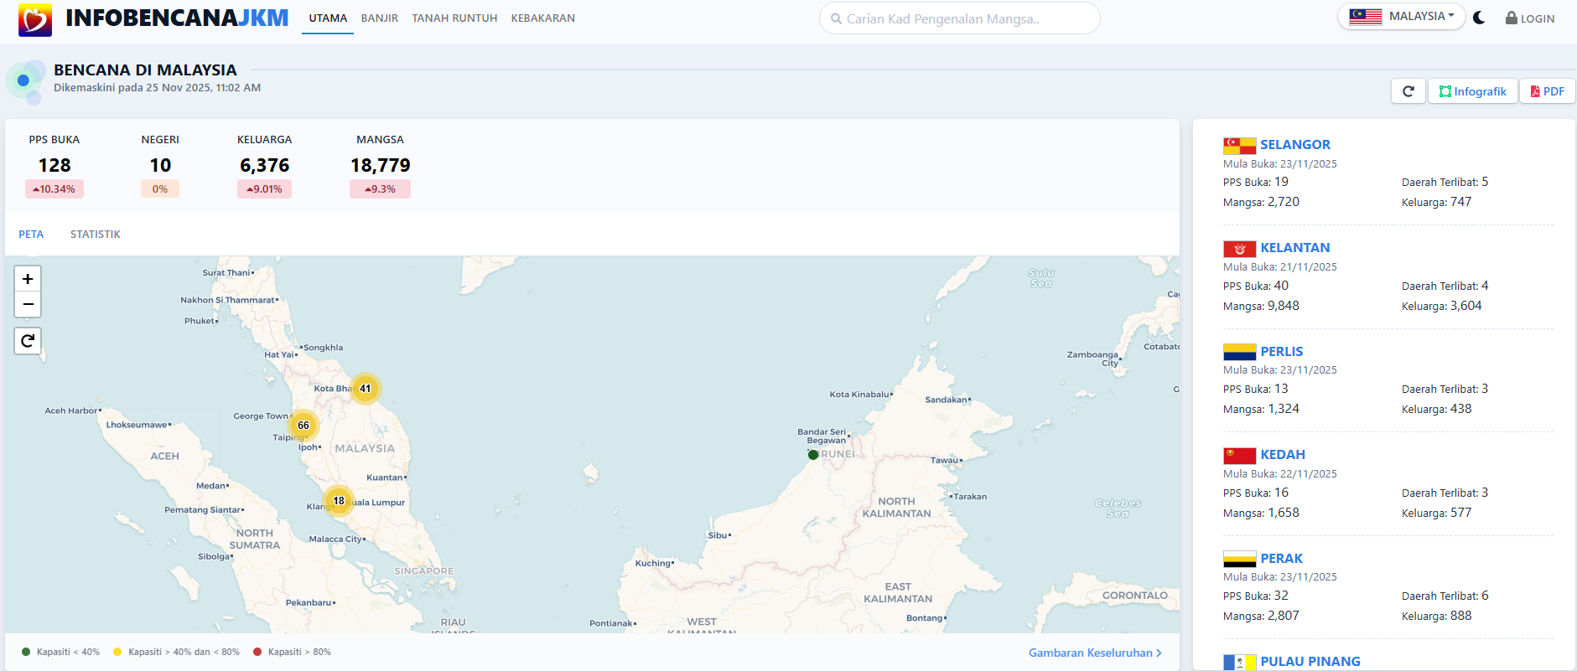This screenshot has height=671, width=1577.
Task: Click the map cluster marker showing 41
Action: [x=366, y=389]
